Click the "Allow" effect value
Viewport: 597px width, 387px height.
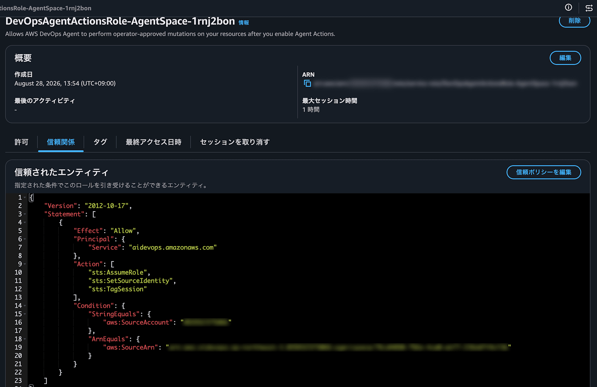point(123,231)
